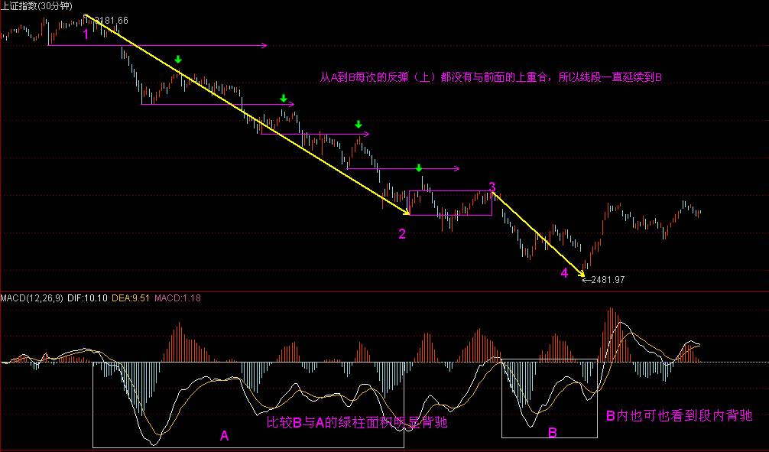Click the 比较B与A的绿柱面积 annotation text
Screen dimensions: 769x452
[x=356, y=421]
